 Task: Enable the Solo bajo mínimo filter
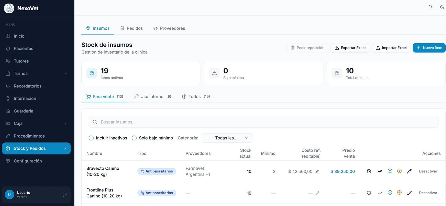tap(134, 138)
